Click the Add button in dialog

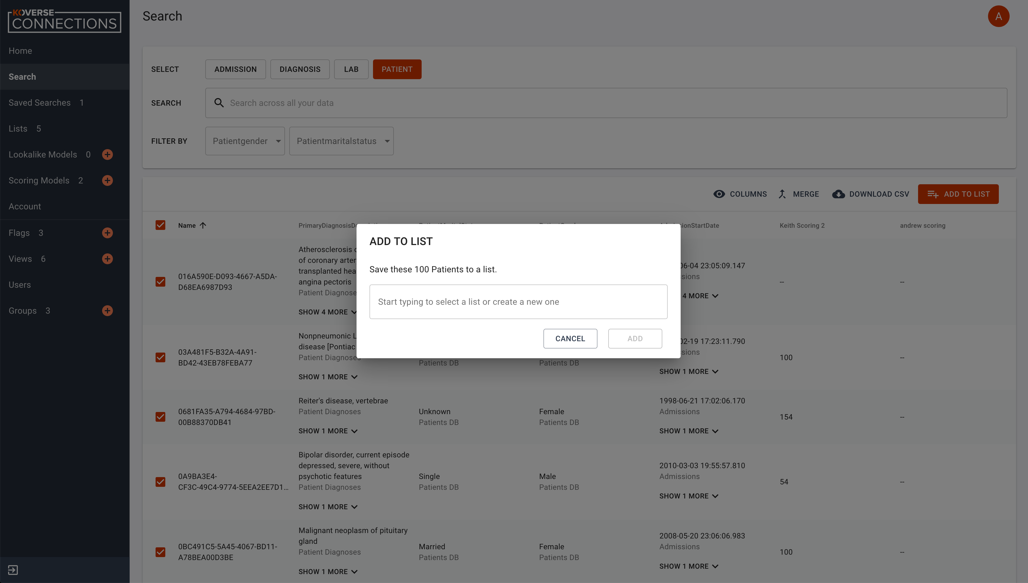click(635, 339)
